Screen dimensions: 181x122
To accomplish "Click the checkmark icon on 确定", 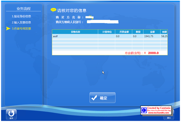I will [x=94, y=98].
